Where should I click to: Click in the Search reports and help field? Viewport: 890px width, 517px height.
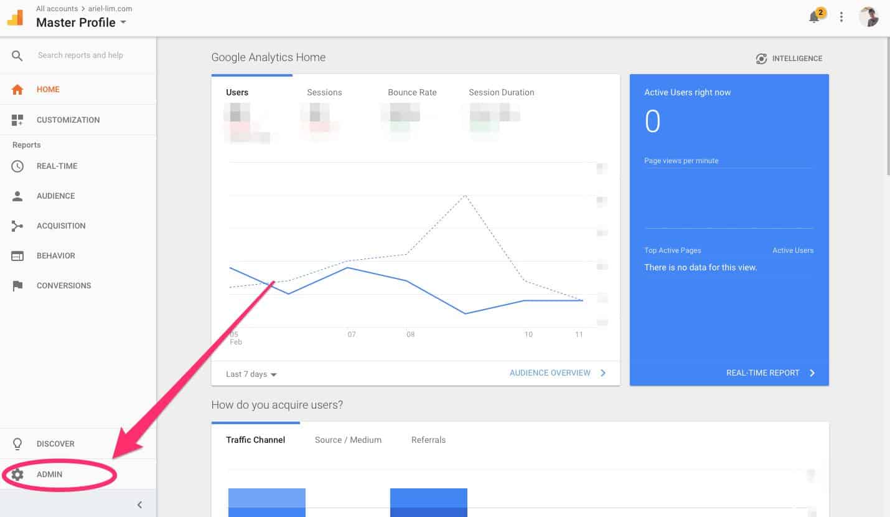(x=80, y=55)
